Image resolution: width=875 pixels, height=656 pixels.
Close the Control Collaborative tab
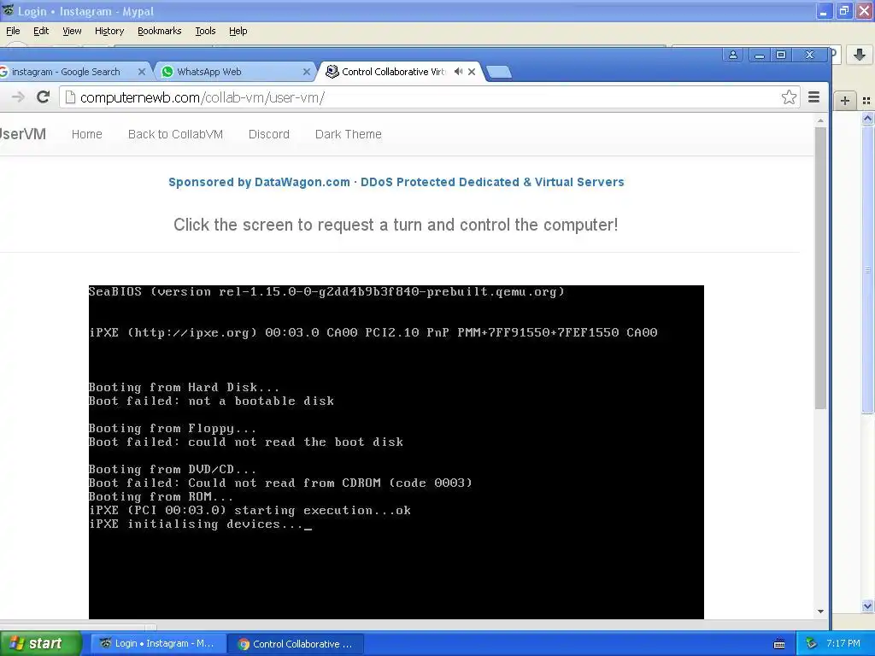(x=472, y=72)
